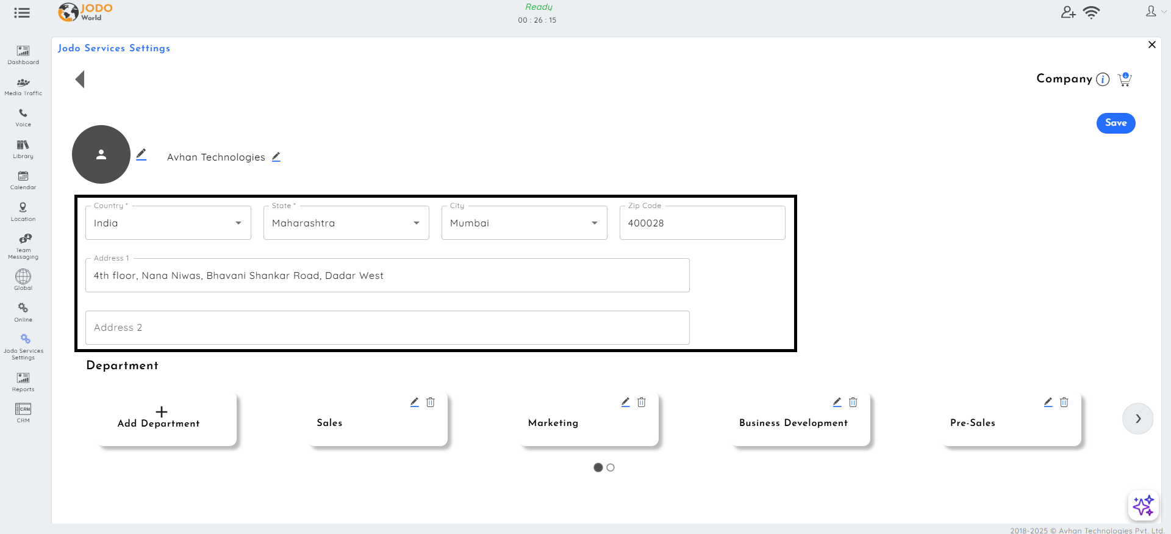Viewport: 1171px width, 534px height.
Task: Click the Department heading
Action: pos(123,366)
